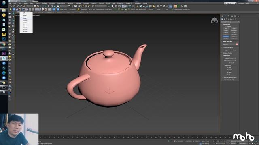Click the Undo arrow in main toolbar
The image size is (259, 145).
coord(11,6)
